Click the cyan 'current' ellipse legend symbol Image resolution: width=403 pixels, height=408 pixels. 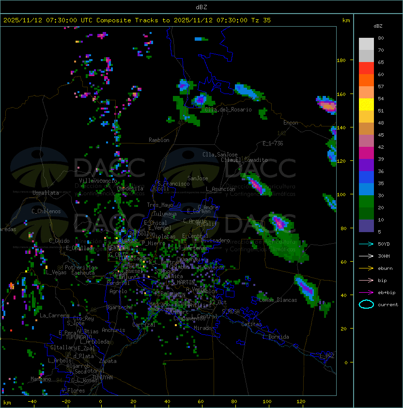366,304
